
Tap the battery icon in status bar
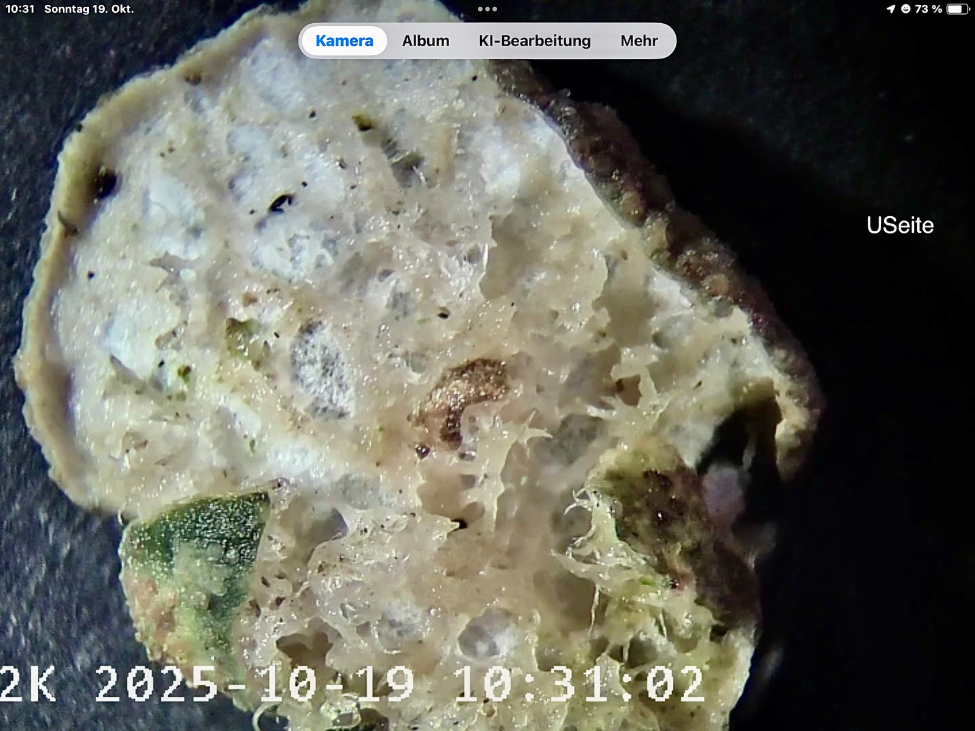click(957, 9)
